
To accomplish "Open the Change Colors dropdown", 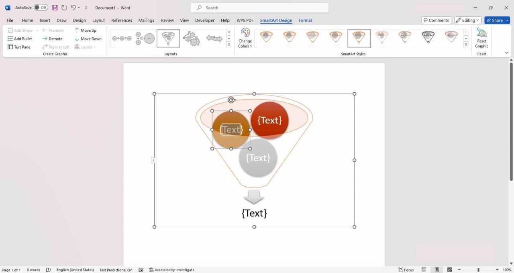I will 245,38.
